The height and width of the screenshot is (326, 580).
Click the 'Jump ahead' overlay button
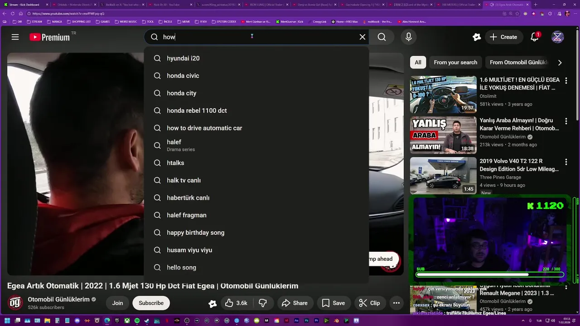(383, 259)
